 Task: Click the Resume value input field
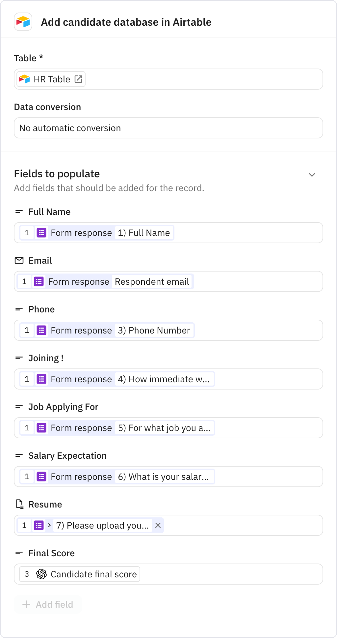pos(168,525)
